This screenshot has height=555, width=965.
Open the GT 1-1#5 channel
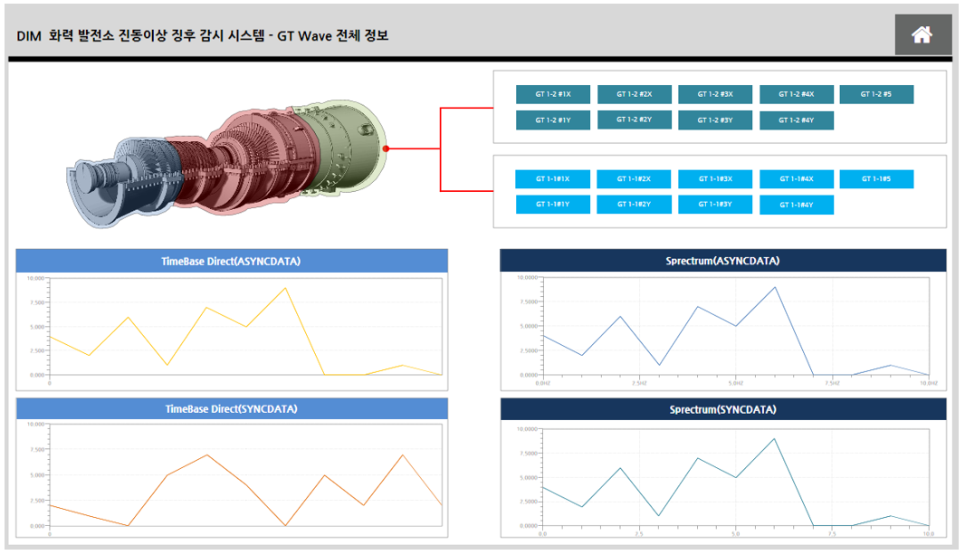click(876, 179)
